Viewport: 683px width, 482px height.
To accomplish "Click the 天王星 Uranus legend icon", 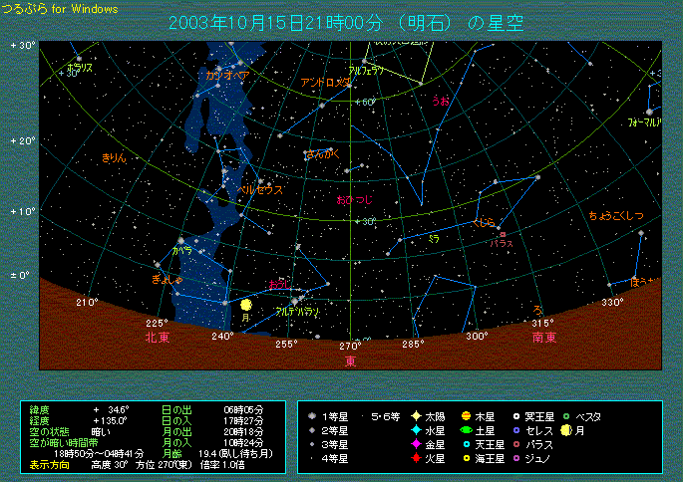I will point(467,444).
